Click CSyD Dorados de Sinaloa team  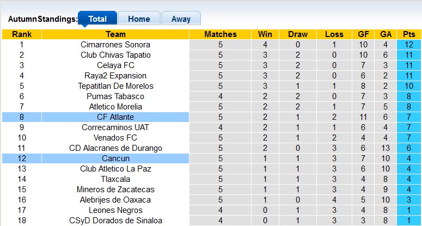click(115, 221)
